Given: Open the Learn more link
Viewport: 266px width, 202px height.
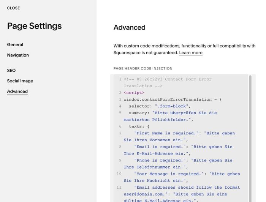Looking at the screenshot, I should pyautogui.click(x=191, y=53).
